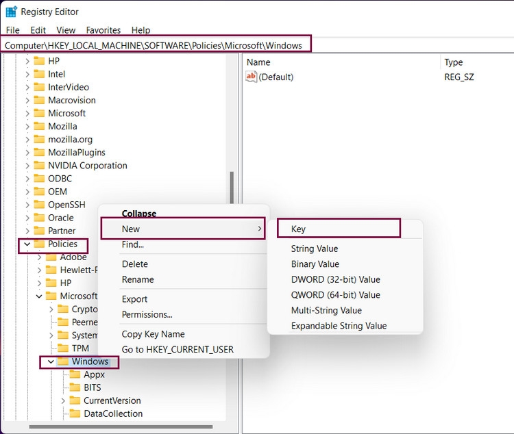The height and width of the screenshot is (434, 514).
Task: Click the BITS folder icon
Action: (x=75, y=387)
